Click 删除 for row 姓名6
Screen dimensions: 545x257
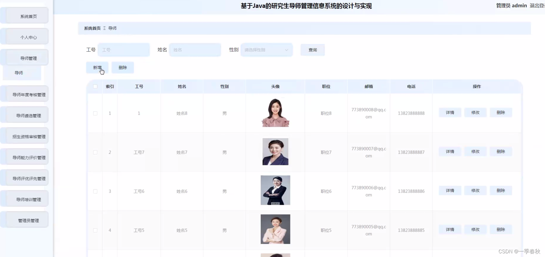tap(501, 190)
